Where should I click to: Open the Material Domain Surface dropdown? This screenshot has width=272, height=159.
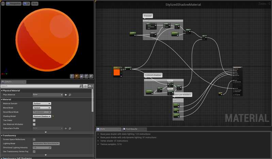42,104
